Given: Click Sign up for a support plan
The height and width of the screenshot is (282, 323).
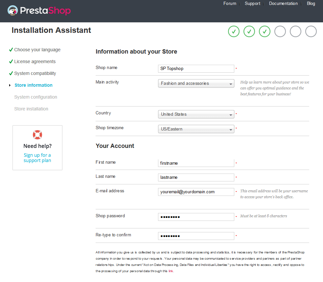Looking at the screenshot, I should click(37, 158).
